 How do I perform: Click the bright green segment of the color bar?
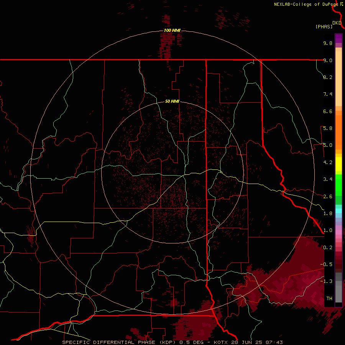(x=338, y=185)
